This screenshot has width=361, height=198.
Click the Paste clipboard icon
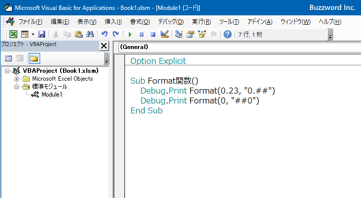(x=78, y=35)
